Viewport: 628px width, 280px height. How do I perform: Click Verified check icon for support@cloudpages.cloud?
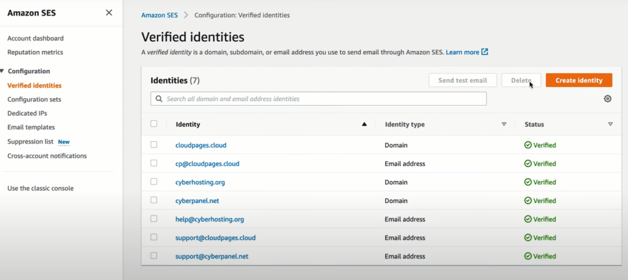[x=528, y=238]
